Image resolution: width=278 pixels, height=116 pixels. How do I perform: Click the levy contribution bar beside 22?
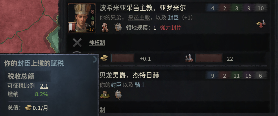pos(209,58)
